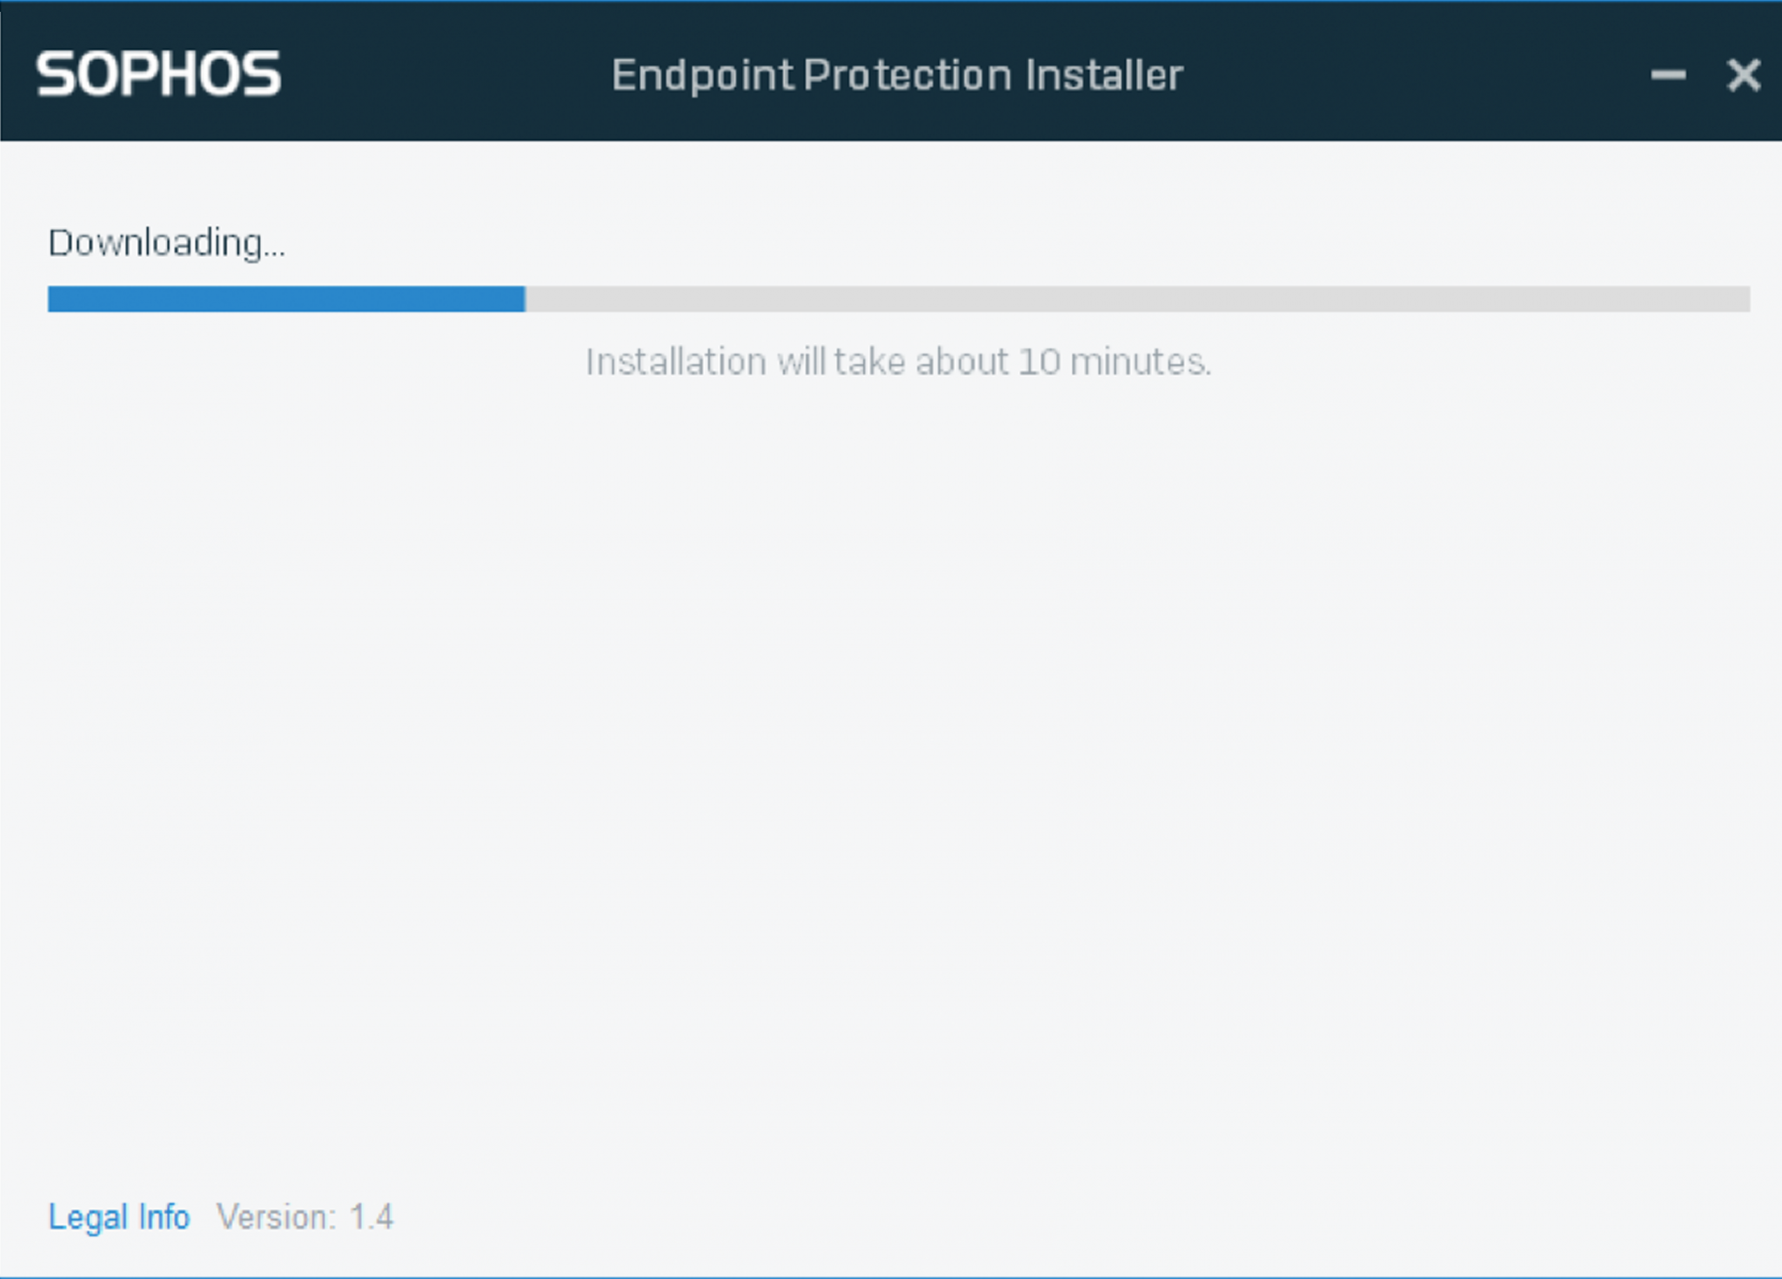Click the "10 minutes" text in the message
1782x1279 pixels.
tap(1115, 363)
